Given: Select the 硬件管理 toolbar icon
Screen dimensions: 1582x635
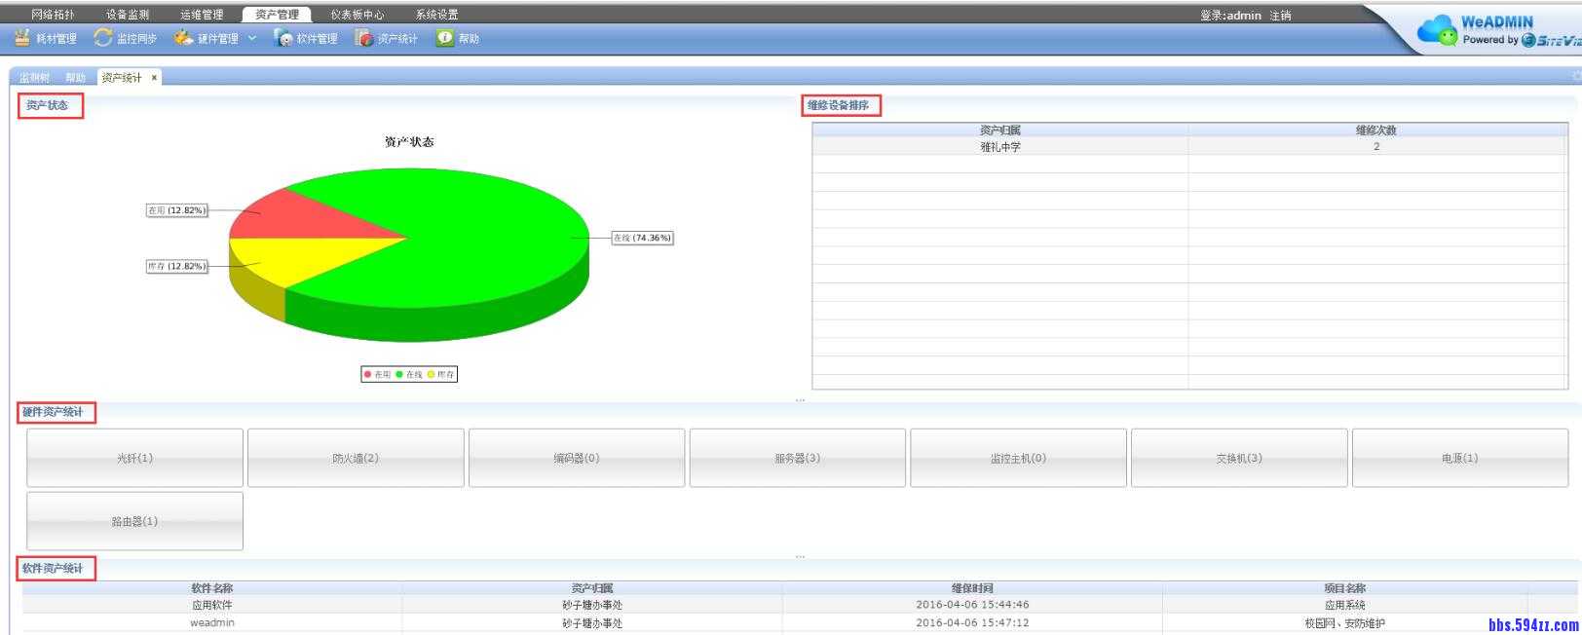Looking at the screenshot, I should click(x=183, y=38).
